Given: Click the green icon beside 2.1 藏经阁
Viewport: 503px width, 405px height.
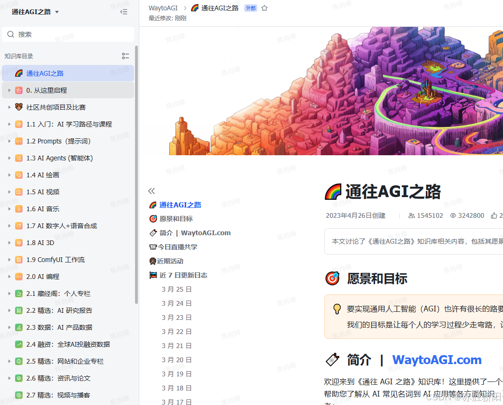Looking at the screenshot, I should (x=19, y=294).
